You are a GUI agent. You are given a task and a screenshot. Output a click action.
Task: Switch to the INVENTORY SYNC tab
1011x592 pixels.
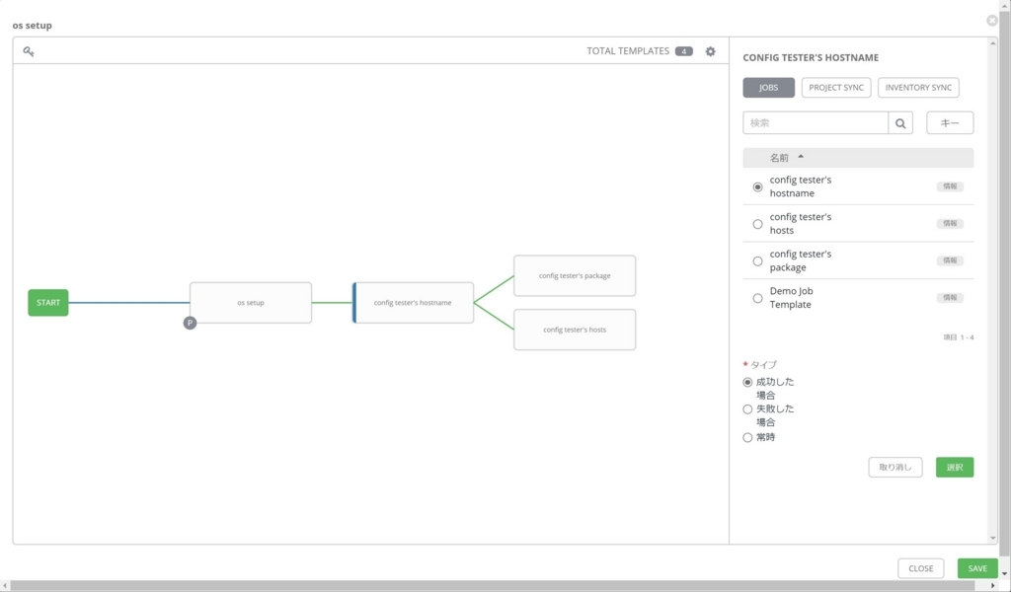[x=918, y=88]
